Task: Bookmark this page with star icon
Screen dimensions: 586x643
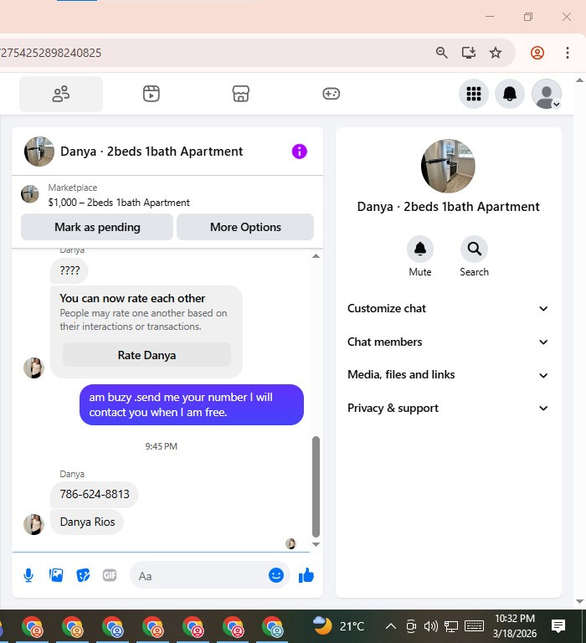Action: [496, 53]
